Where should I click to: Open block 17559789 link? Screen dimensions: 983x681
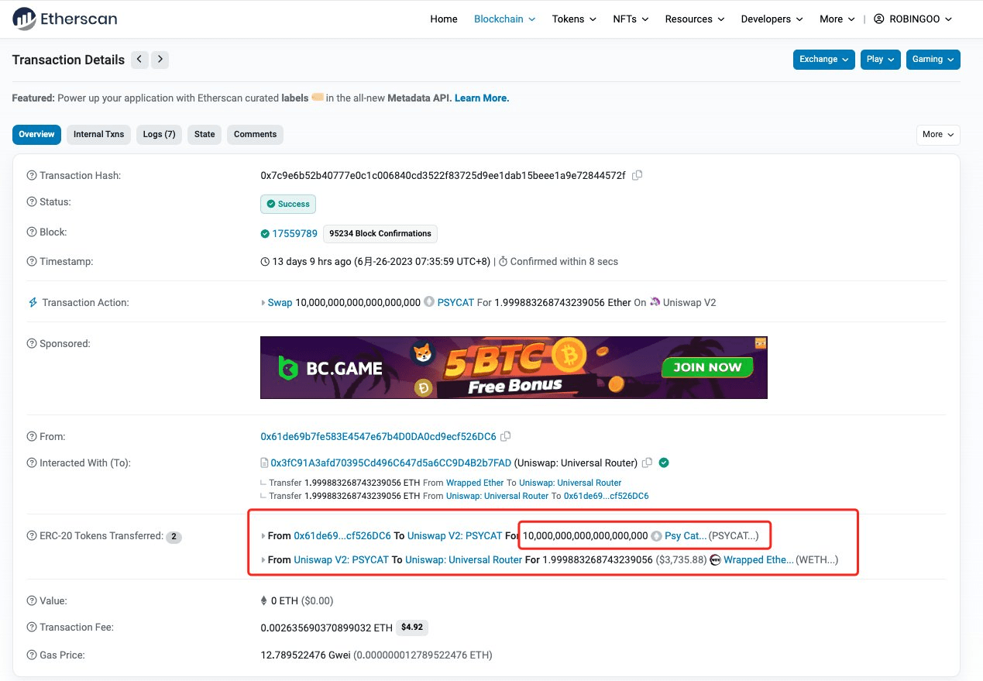294,233
